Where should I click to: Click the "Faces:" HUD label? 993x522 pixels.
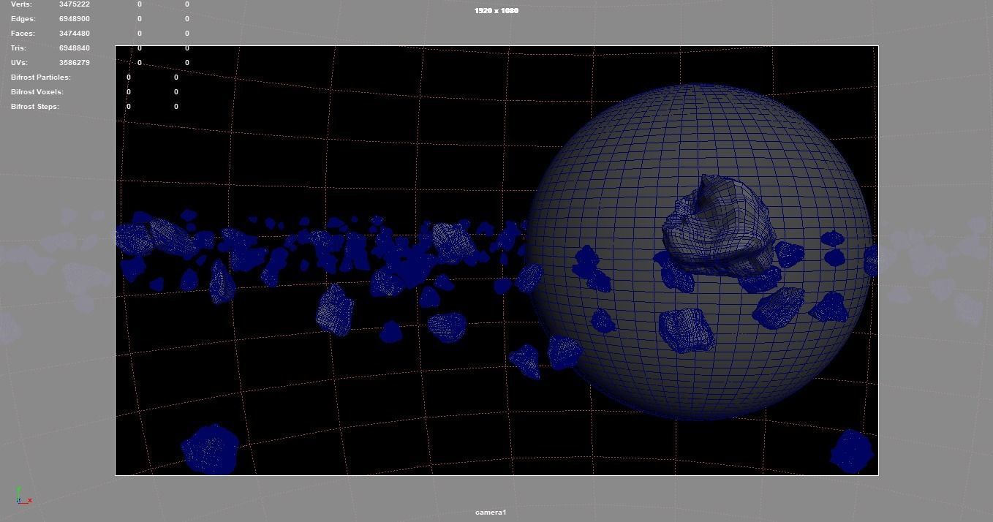point(23,34)
